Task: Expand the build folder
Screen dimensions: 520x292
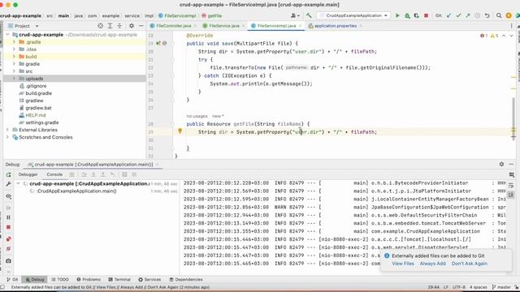Action: 14,57
